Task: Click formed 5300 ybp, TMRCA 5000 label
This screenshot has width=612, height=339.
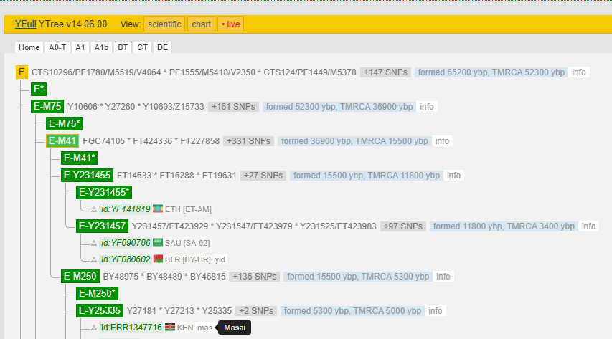Action: coord(352,311)
